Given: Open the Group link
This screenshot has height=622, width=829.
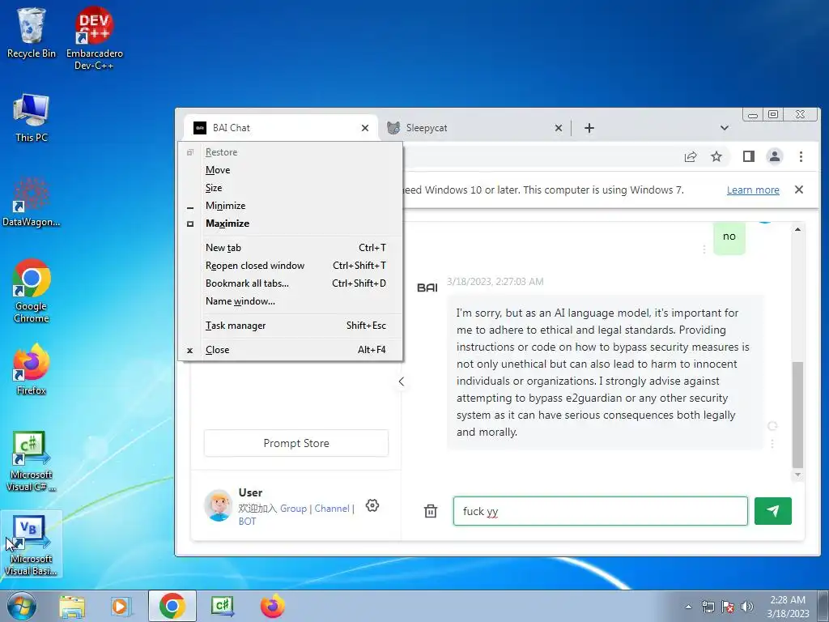Looking at the screenshot, I should click(x=293, y=509).
